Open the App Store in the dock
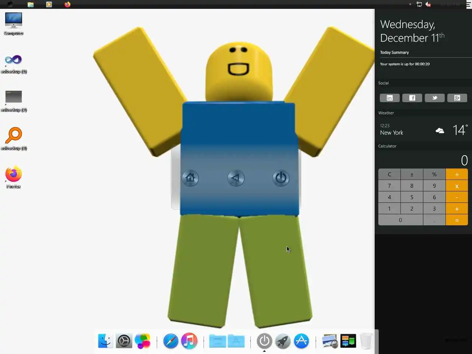Image resolution: width=472 pixels, height=354 pixels. click(301, 341)
